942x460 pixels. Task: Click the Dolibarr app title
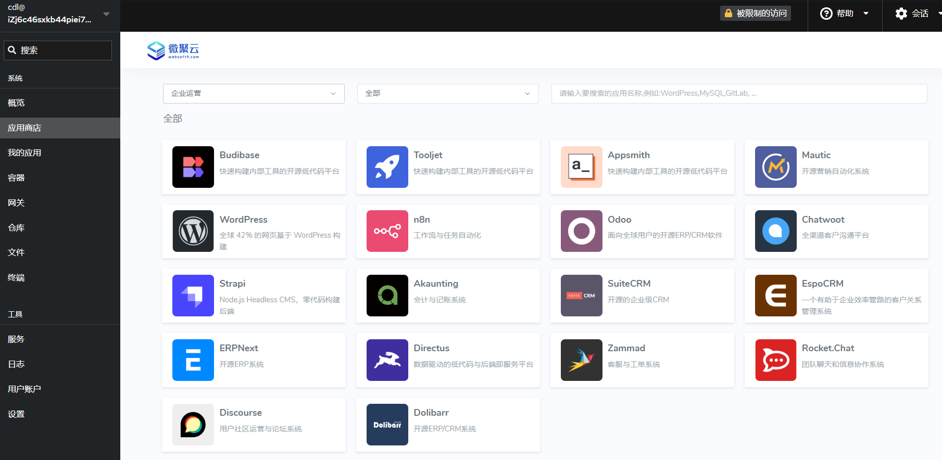pos(431,413)
